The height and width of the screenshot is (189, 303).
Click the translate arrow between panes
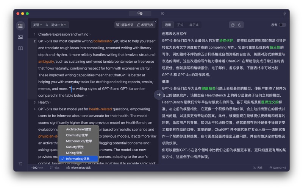pos(158,95)
